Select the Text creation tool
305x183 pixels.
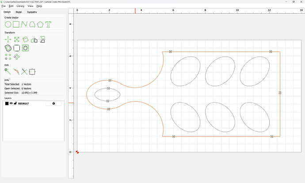click(x=48, y=24)
